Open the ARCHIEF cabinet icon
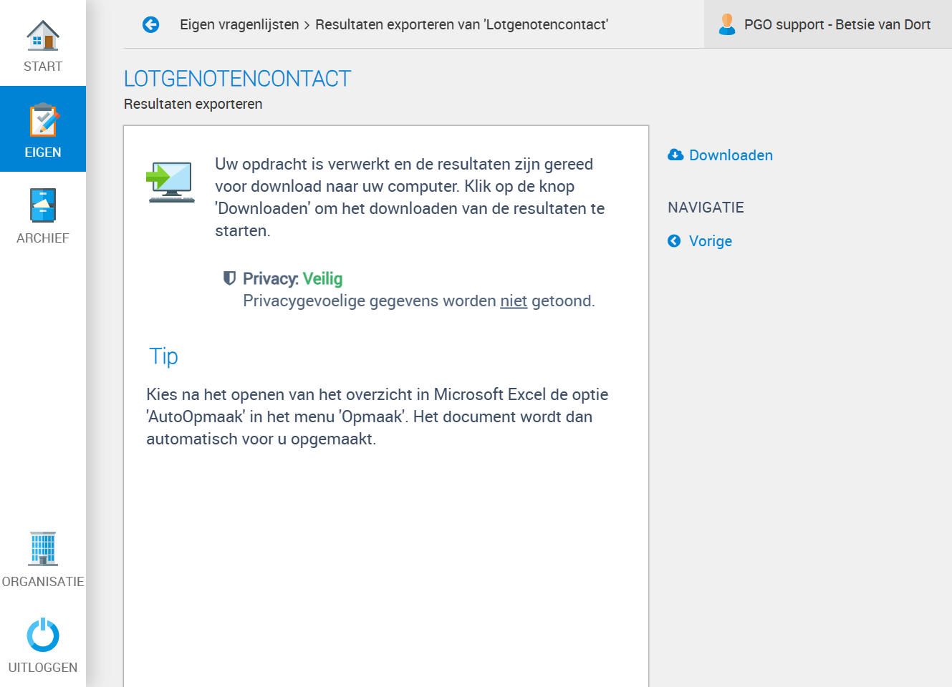The width and height of the screenshot is (952, 687). point(43,205)
